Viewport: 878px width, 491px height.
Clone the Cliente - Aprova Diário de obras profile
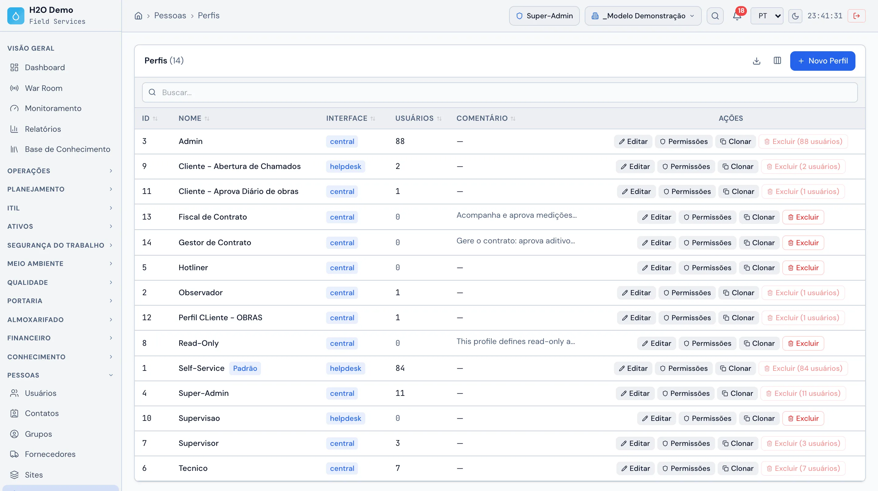click(739, 192)
